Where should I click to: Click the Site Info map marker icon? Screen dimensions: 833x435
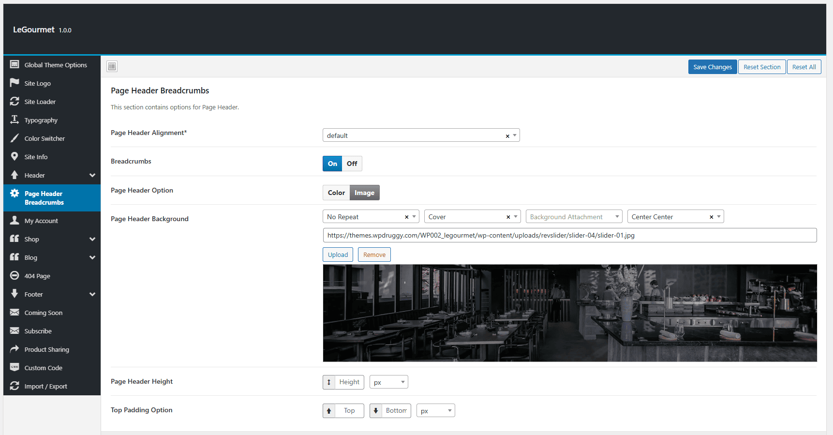[x=15, y=156]
